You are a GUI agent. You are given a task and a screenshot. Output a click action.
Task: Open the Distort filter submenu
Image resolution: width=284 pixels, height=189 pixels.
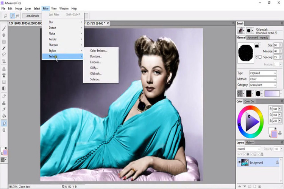(x=62, y=28)
